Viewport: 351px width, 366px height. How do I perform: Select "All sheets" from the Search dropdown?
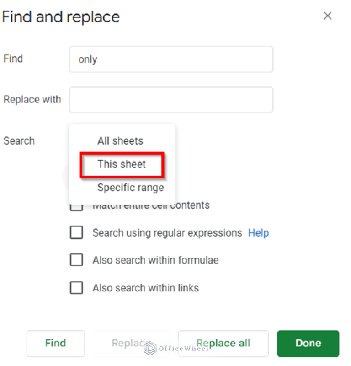120,141
